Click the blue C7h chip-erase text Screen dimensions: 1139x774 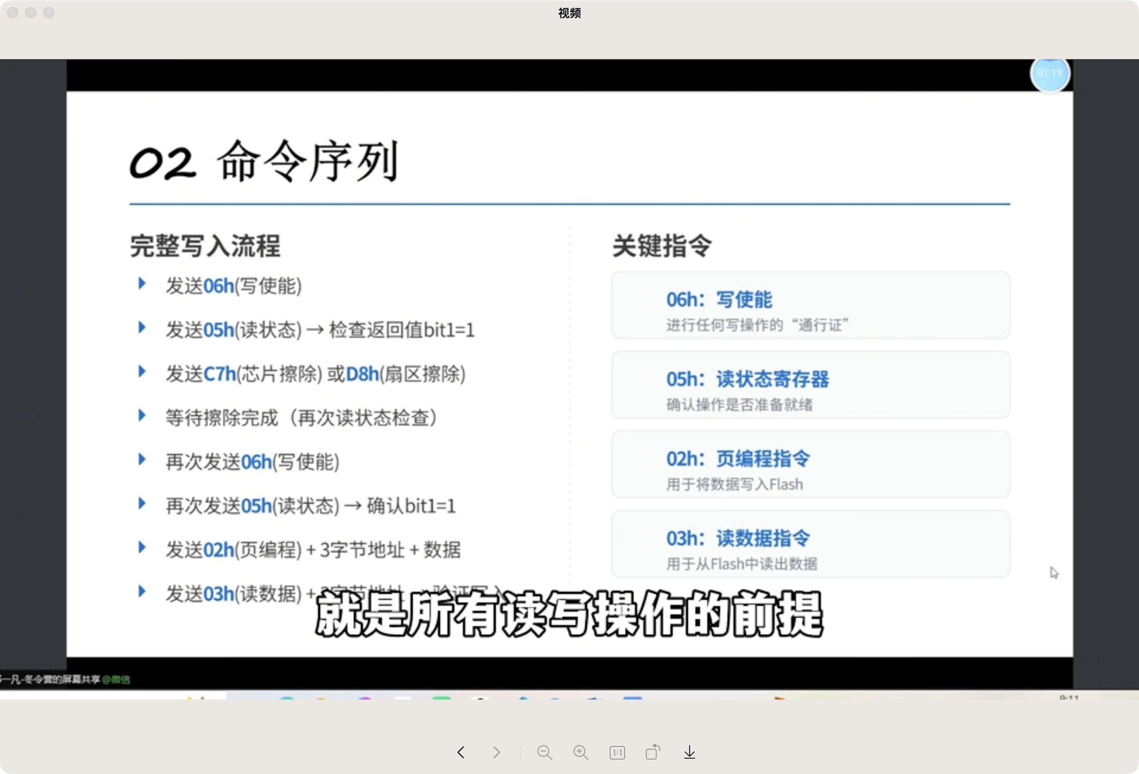(219, 373)
